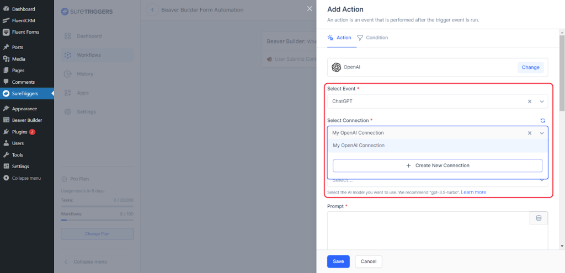Clear the ChatGPT event selection
This screenshot has height=273, width=565.
[530, 101]
